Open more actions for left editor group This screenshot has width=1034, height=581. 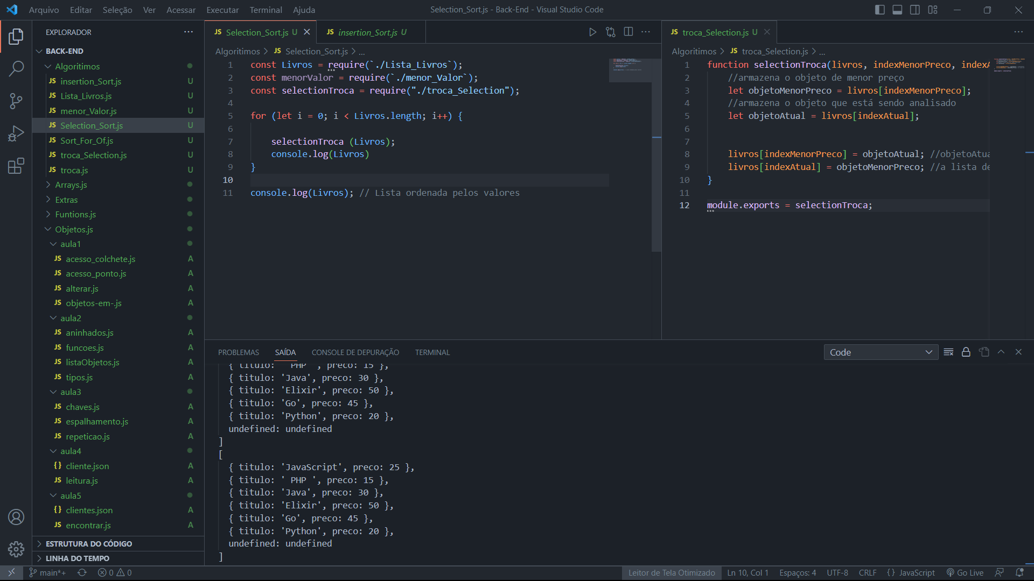click(646, 32)
